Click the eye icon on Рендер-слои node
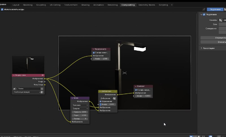 (43, 75)
